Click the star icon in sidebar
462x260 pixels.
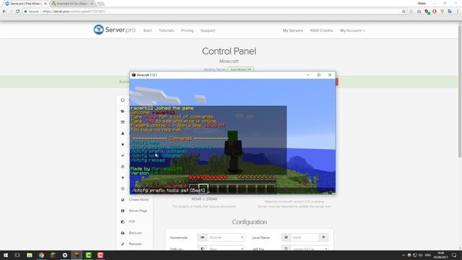click(x=123, y=144)
